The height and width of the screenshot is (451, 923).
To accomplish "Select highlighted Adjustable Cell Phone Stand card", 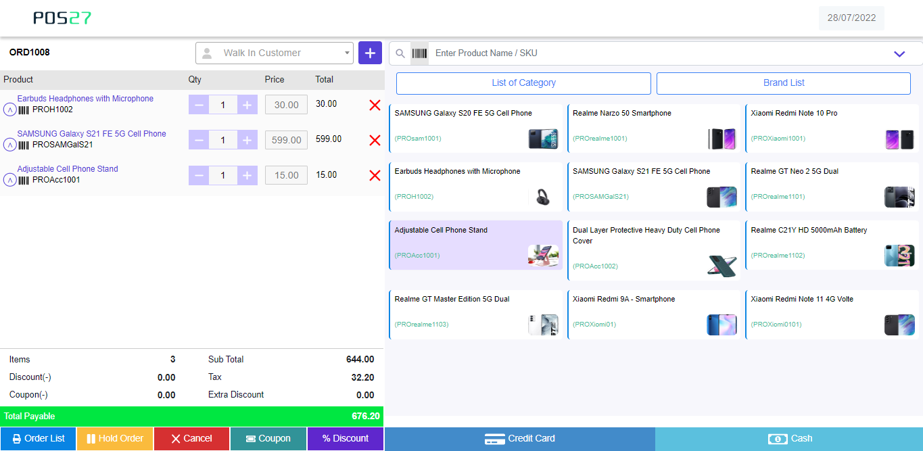I will coord(476,245).
